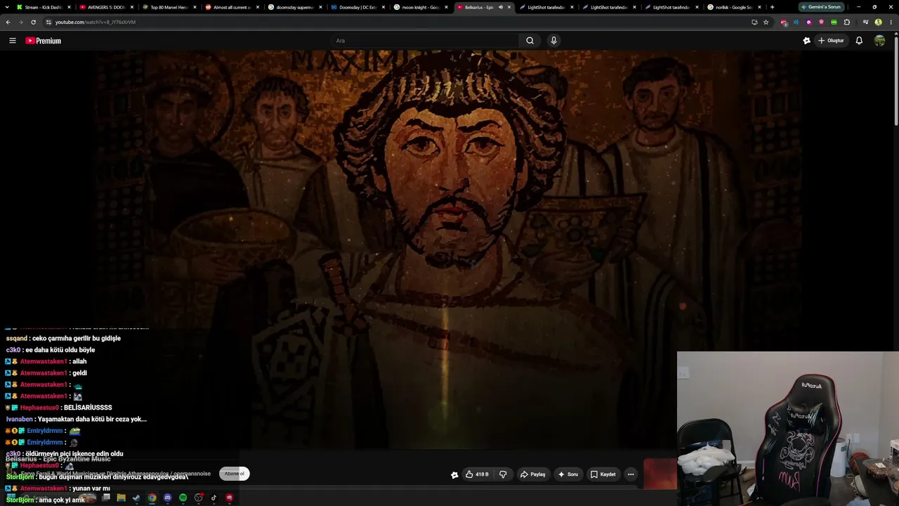Click username ssqand in the chat overlay
The image size is (899, 506).
coord(17,339)
